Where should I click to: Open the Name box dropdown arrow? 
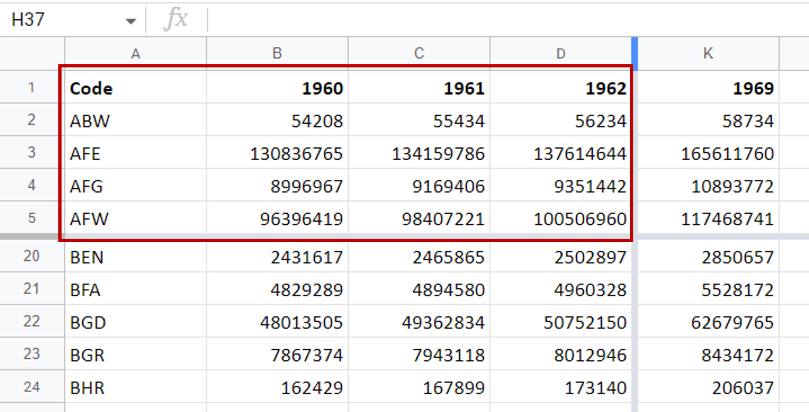[131, 21]
